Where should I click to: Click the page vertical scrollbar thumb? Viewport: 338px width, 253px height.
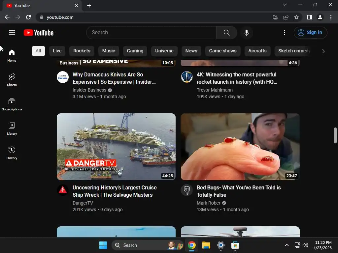[x=335, y=135]
